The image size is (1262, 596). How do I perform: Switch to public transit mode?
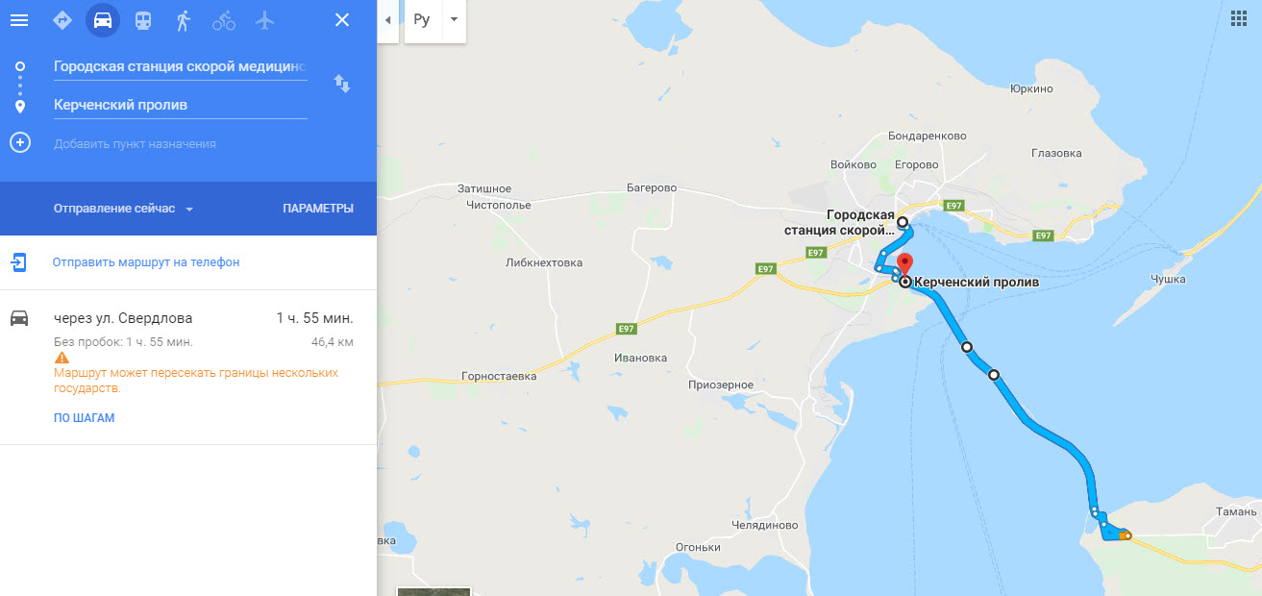(142, 20)
